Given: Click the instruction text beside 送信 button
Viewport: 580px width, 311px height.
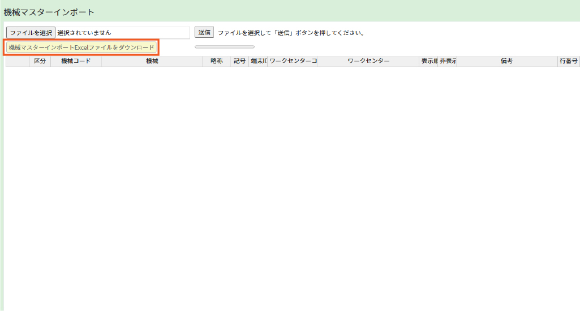Looking at the screenshot, I should [291, 33].
